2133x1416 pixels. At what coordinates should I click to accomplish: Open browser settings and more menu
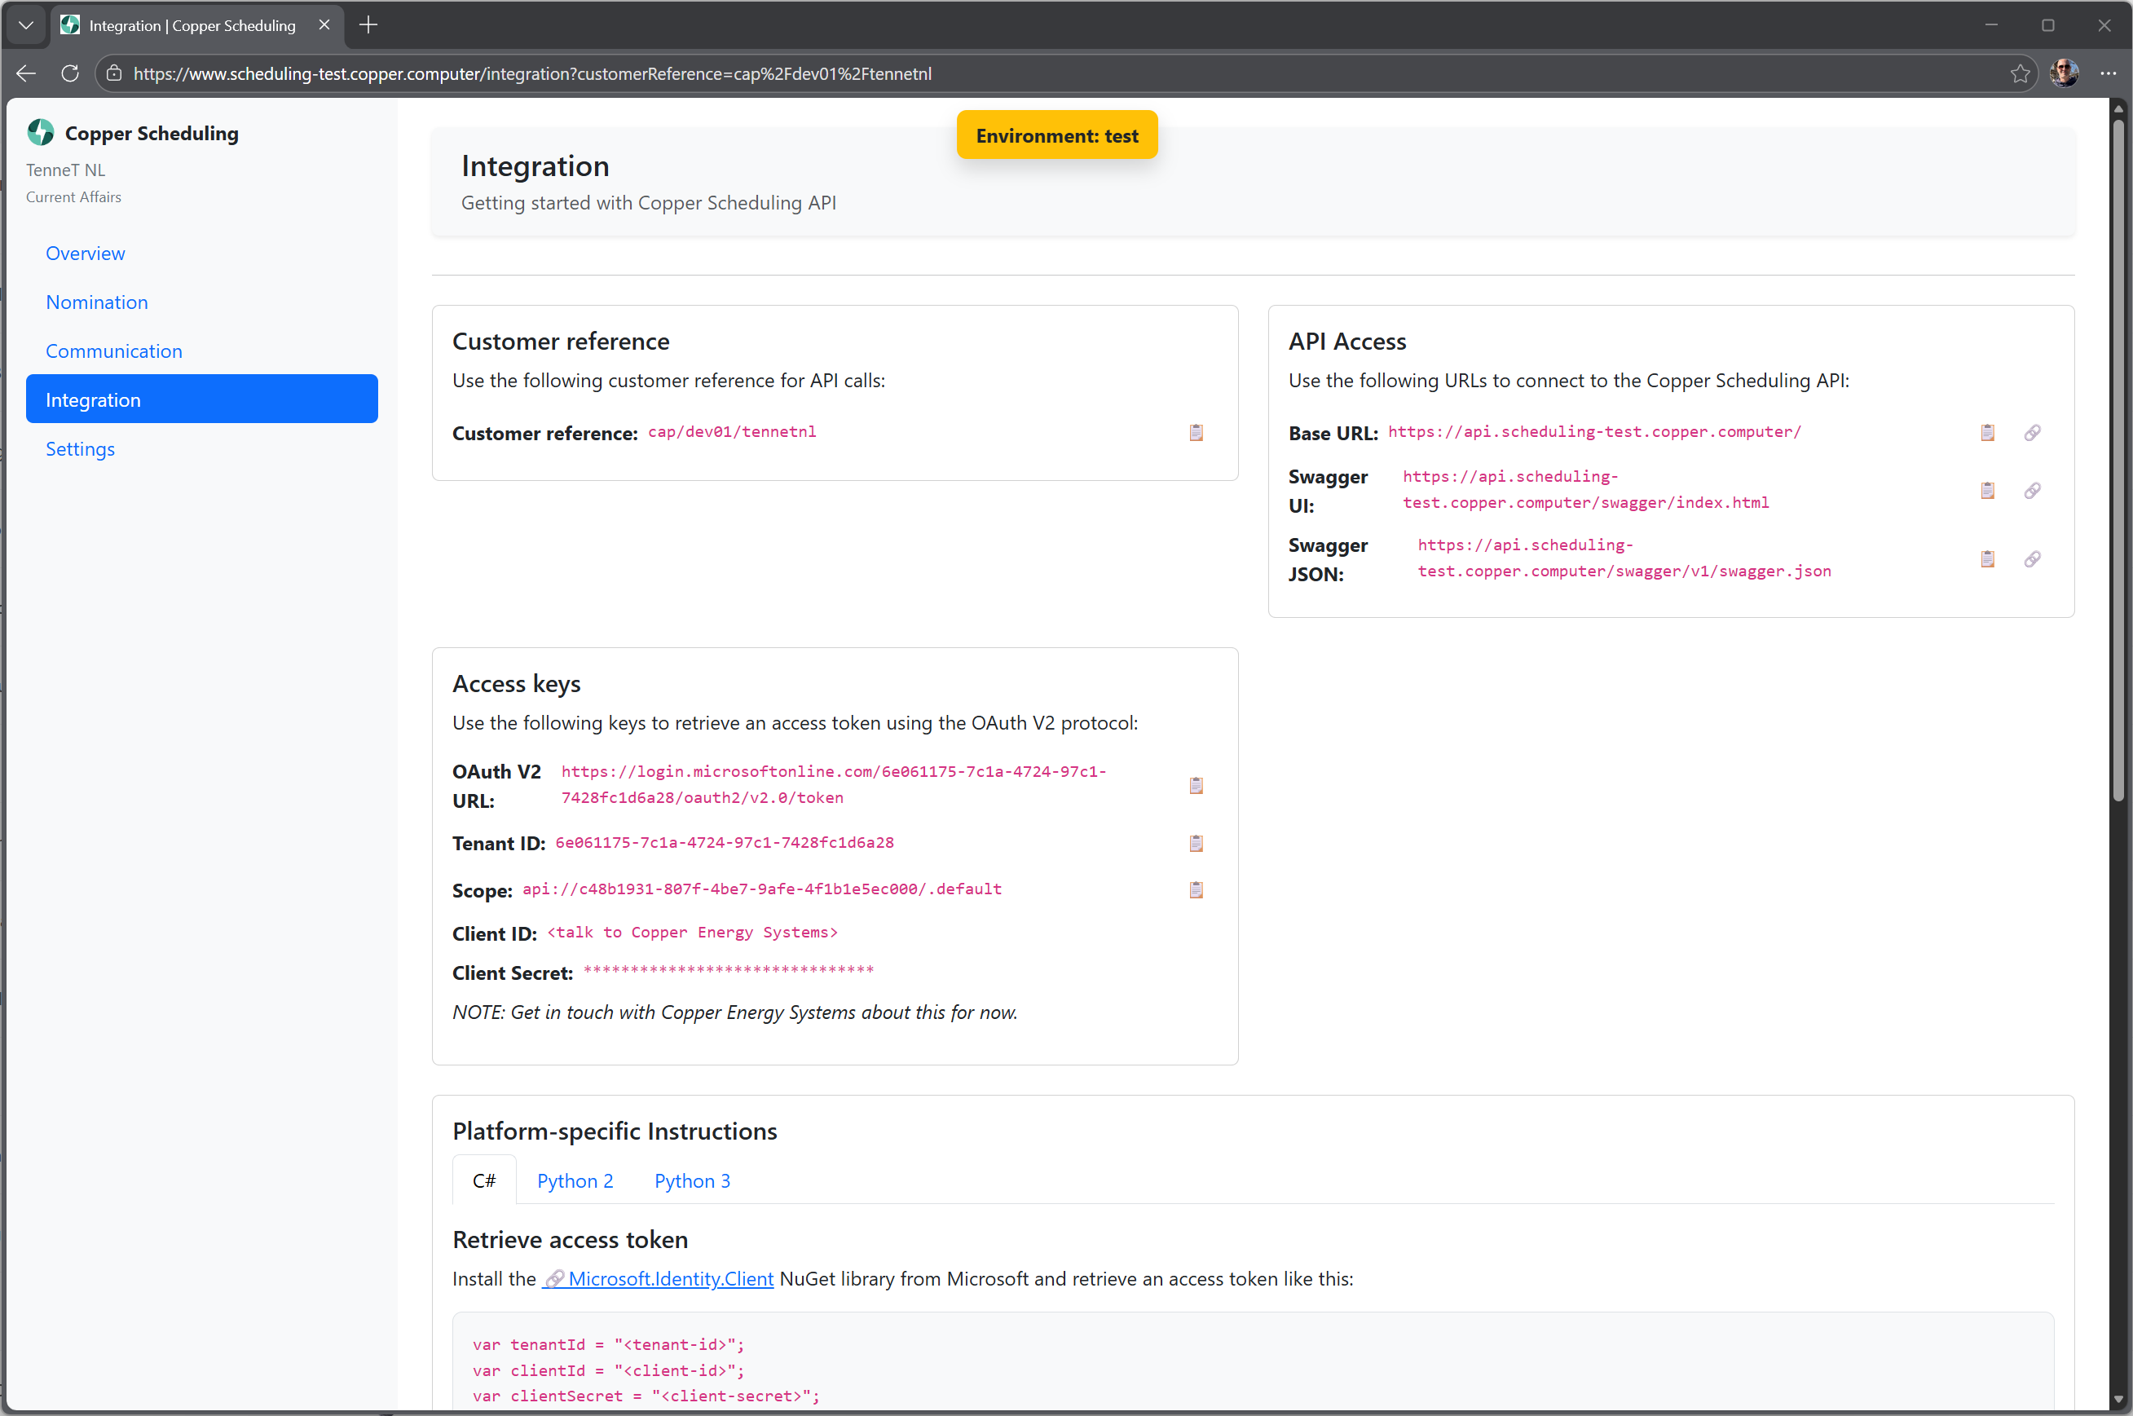[2108, 74]
